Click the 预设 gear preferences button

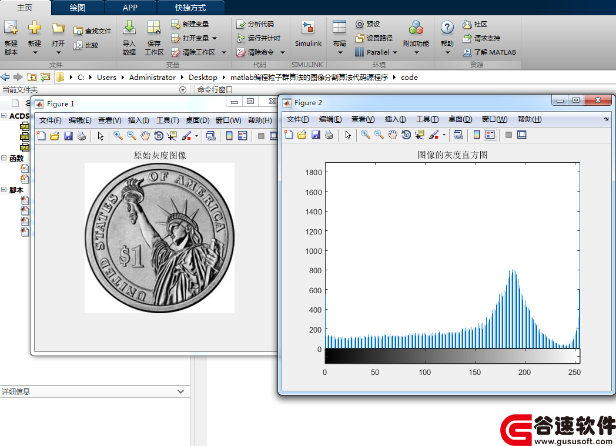coord(368,24)
